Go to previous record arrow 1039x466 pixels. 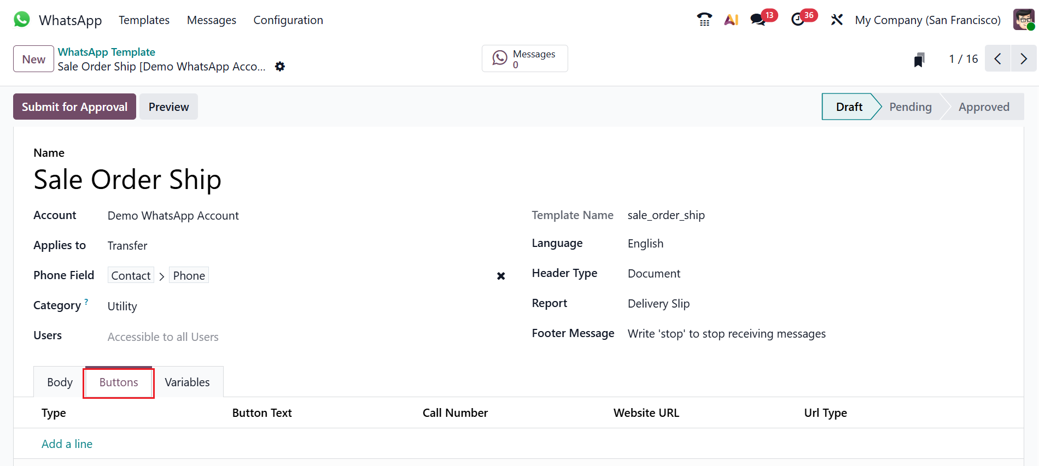(x=998, y=58)
